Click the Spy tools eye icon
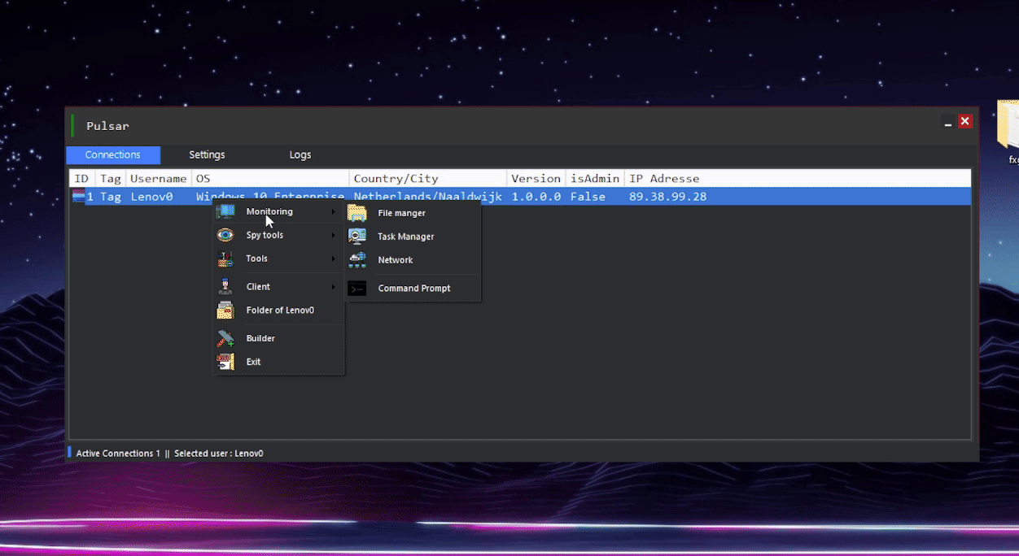The width and height of the screenshot is (1019, 556). [225, 235]
